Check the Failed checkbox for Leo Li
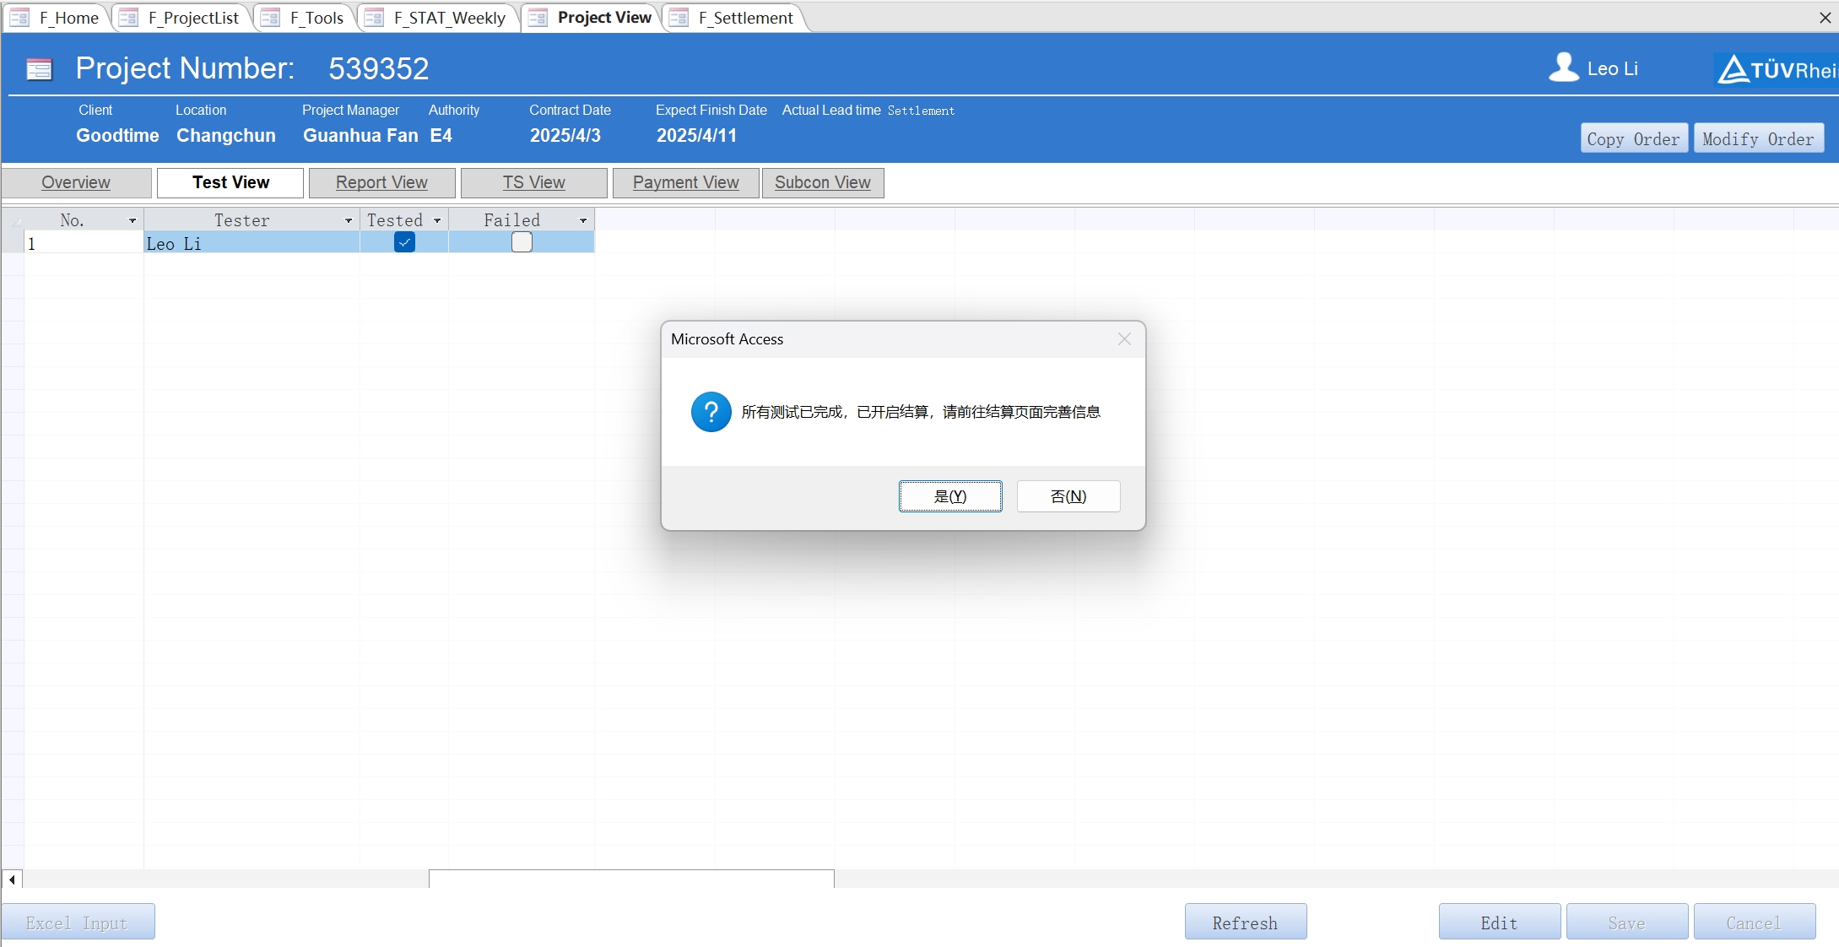This screenshot has width=1839, height=947. [522, 242]
